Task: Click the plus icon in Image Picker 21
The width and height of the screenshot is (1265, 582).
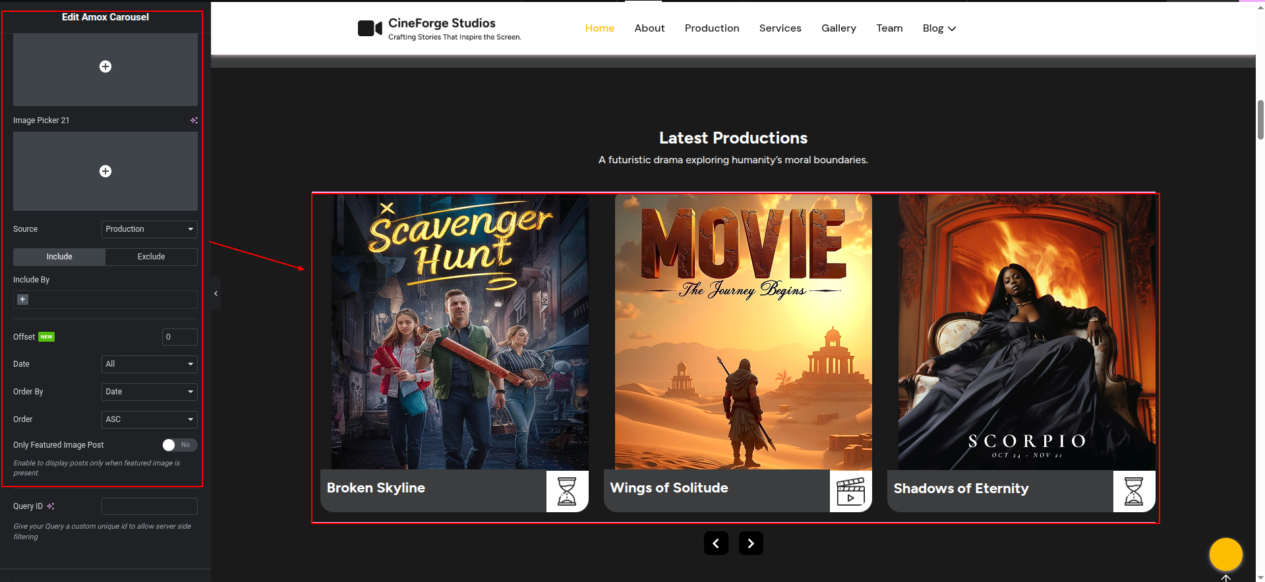Action: pyautogui.click(x=105, y=171)
